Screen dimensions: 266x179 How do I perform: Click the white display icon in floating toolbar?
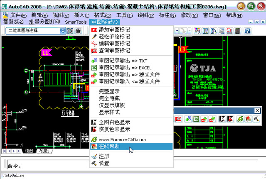(x=222, y=119)
